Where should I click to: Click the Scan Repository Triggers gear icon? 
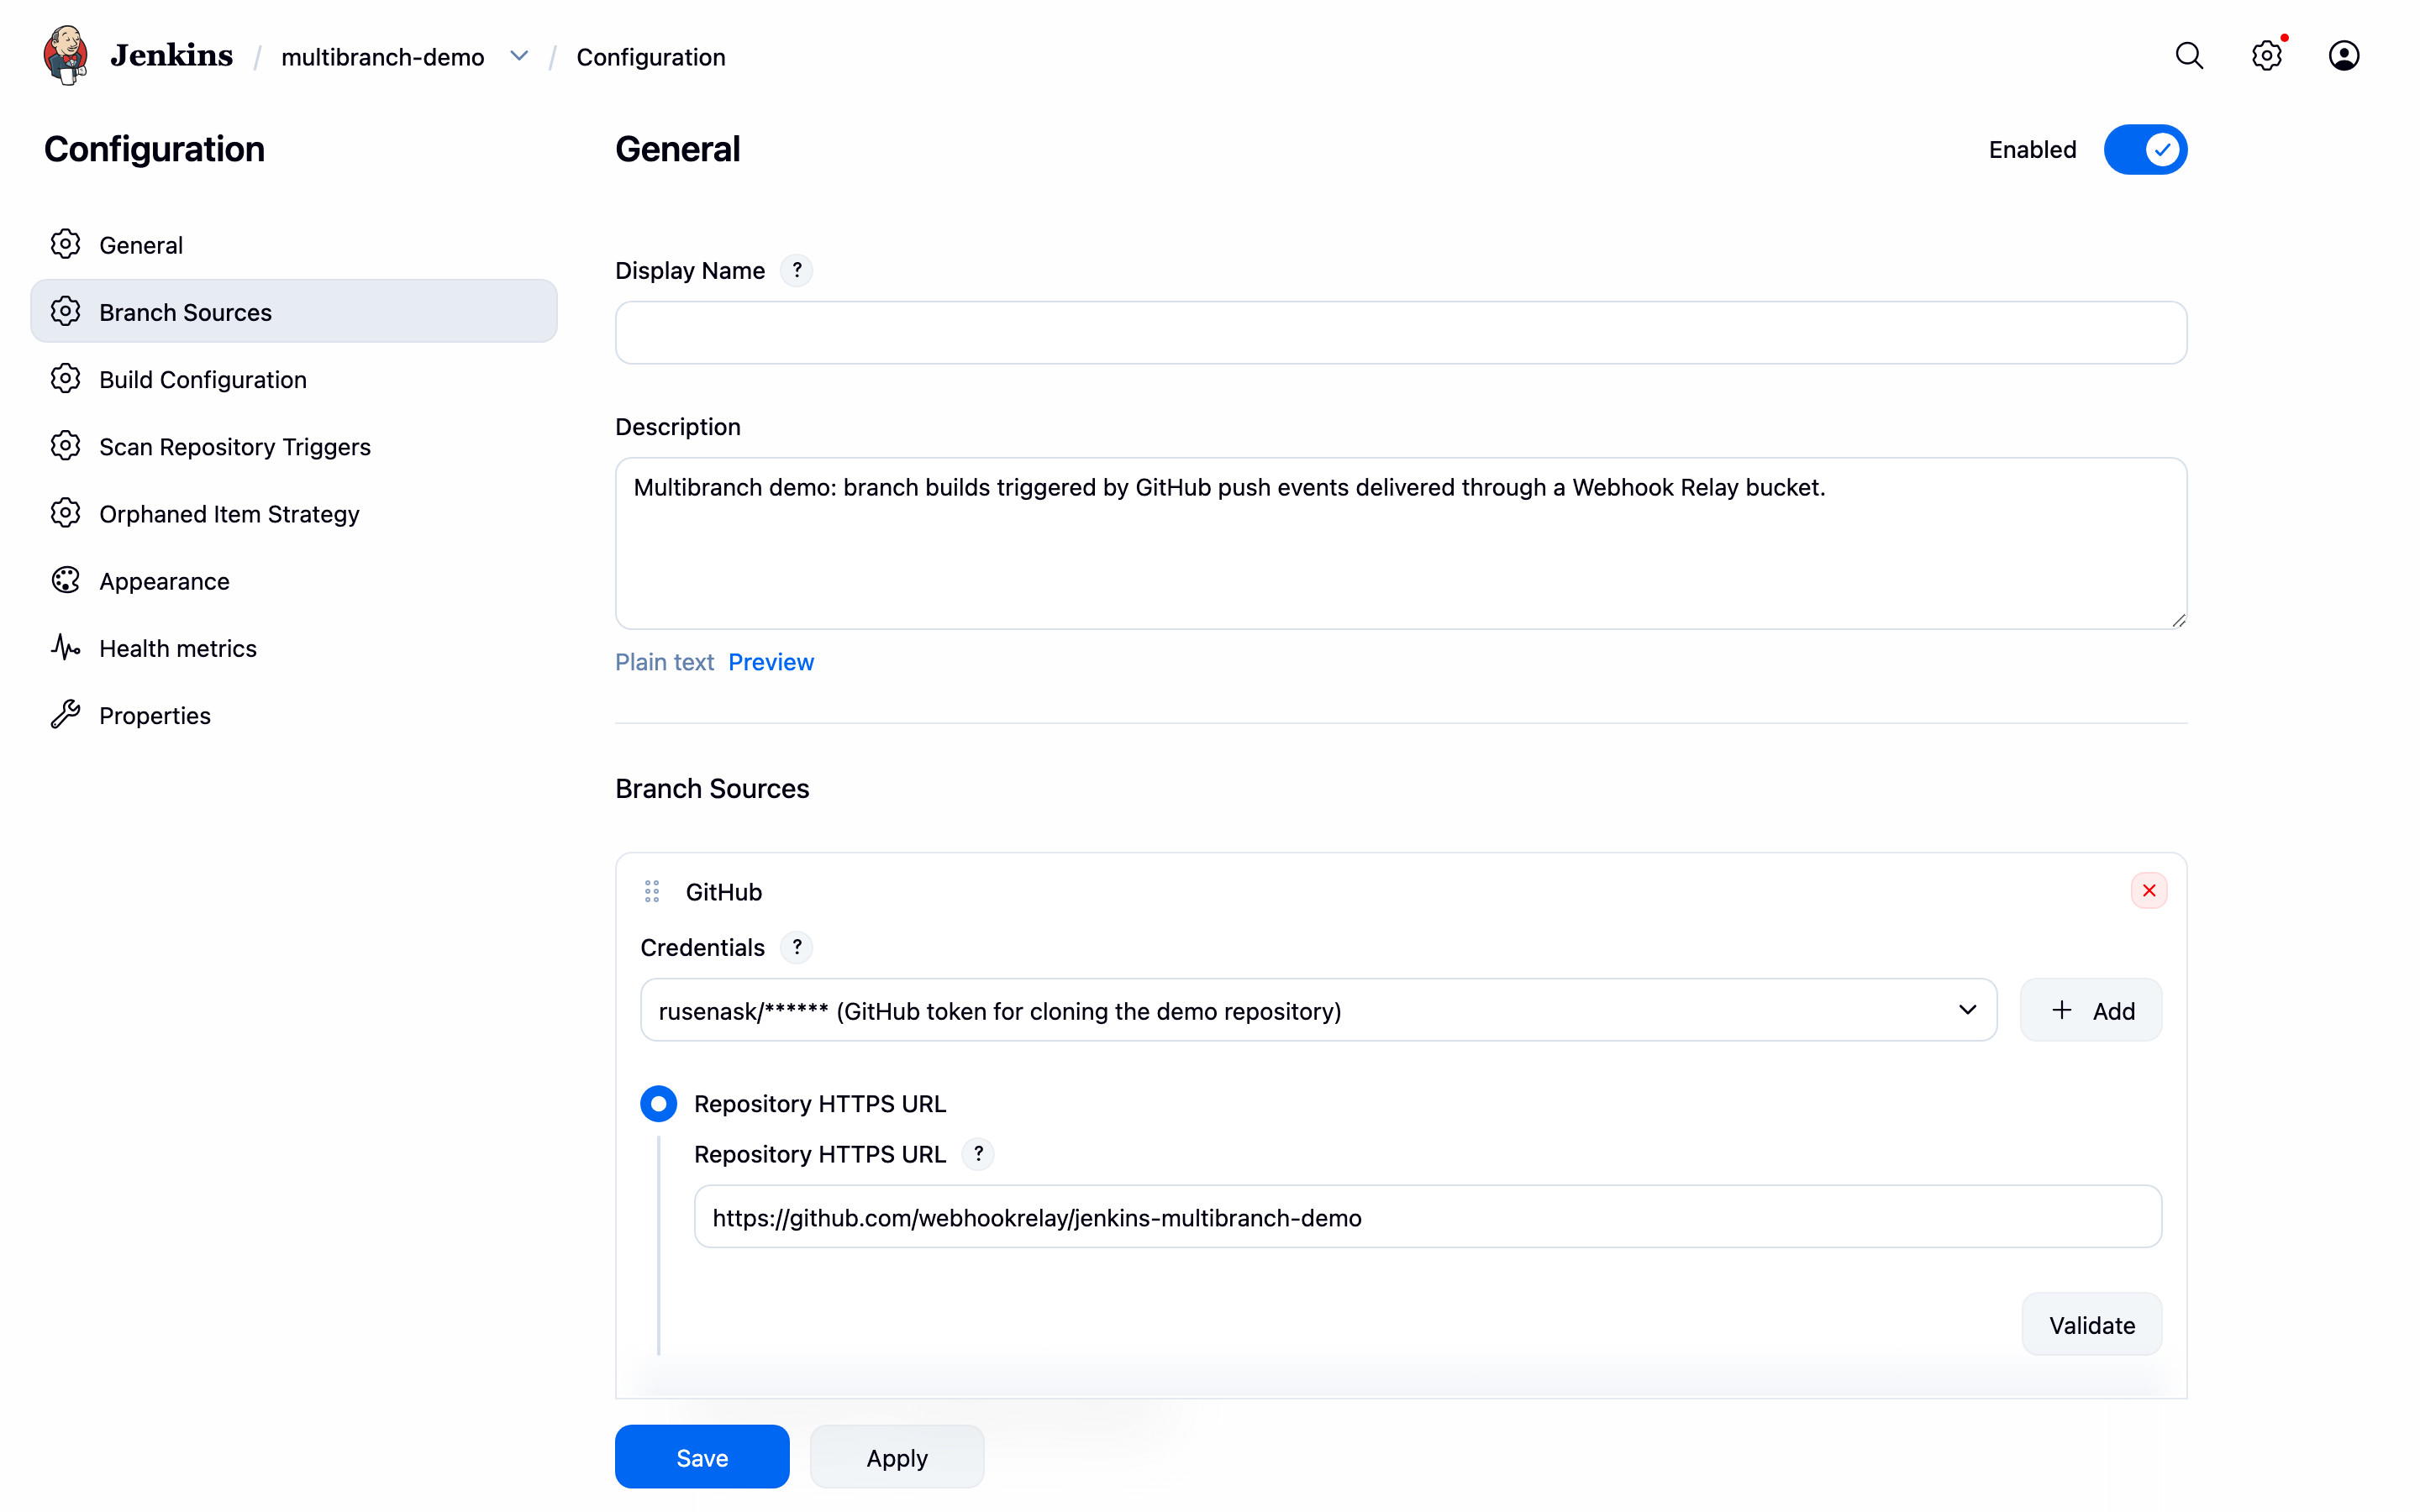point(66,446)
